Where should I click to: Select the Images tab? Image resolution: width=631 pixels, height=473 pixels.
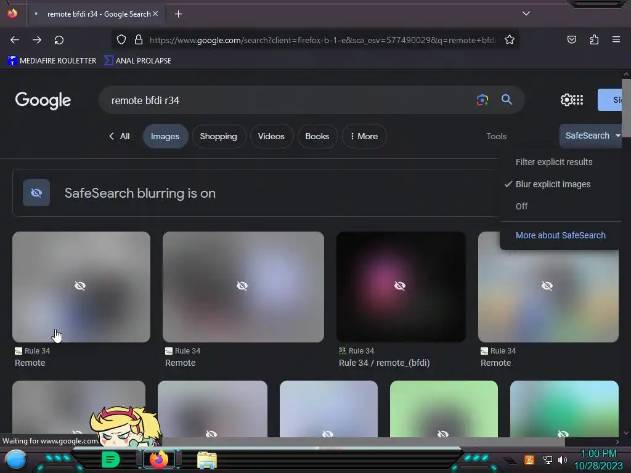pos(165,136)
